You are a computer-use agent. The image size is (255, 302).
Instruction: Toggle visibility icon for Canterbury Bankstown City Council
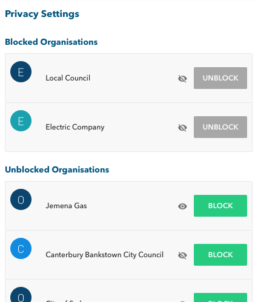tap(182, 255)
